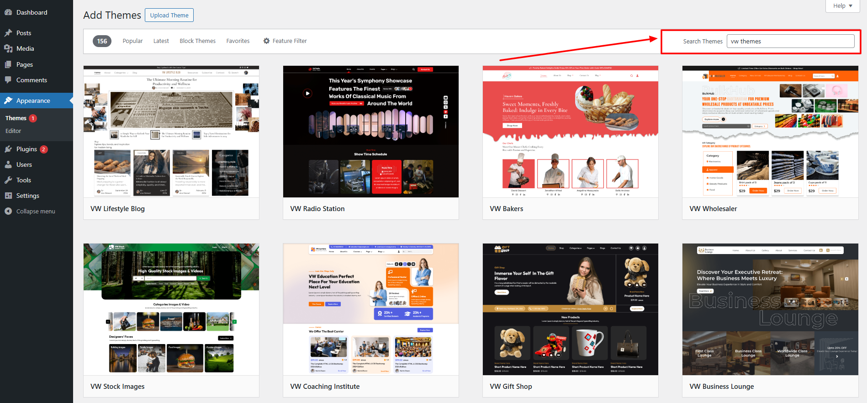
Task: Switch to the Latest tab
Action: (161, 41)
